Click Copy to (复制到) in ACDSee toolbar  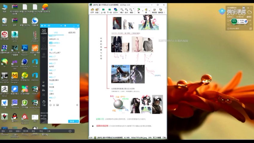[x=160, y=10]
